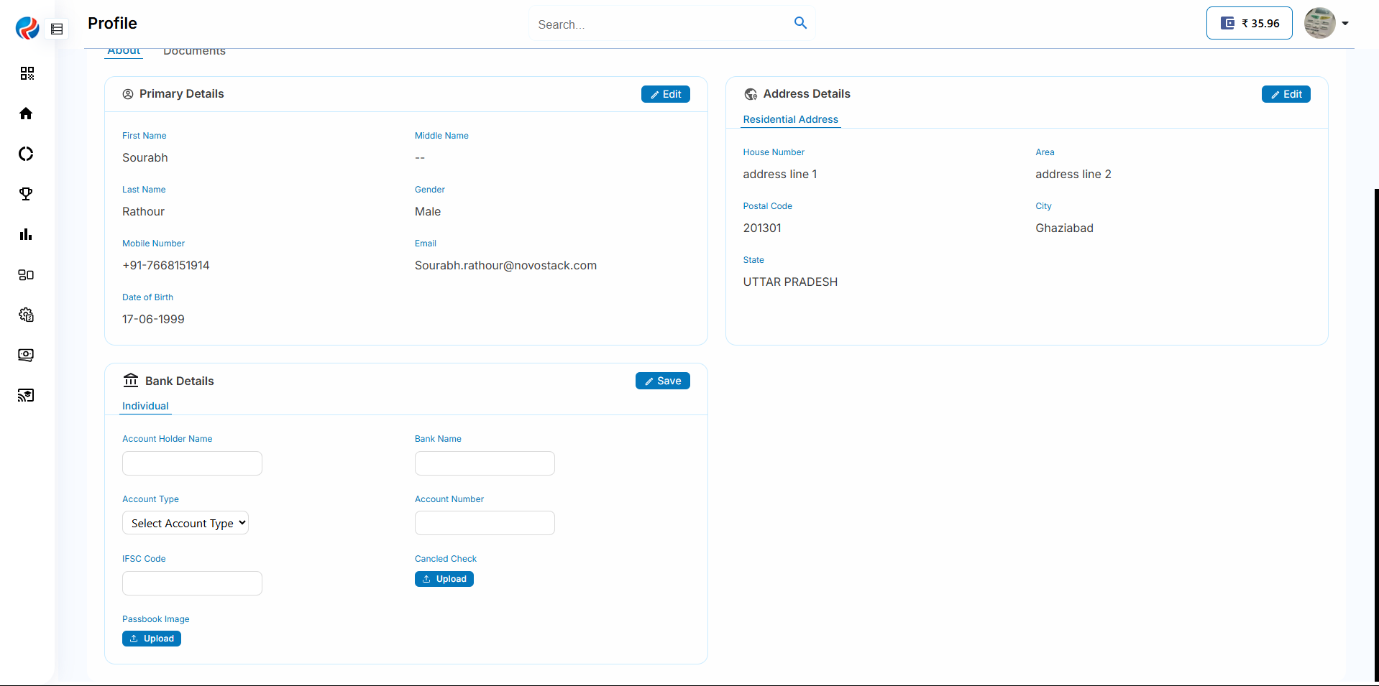
Task: Toggle the sidebar menu list icon
Action: (58, 29)
